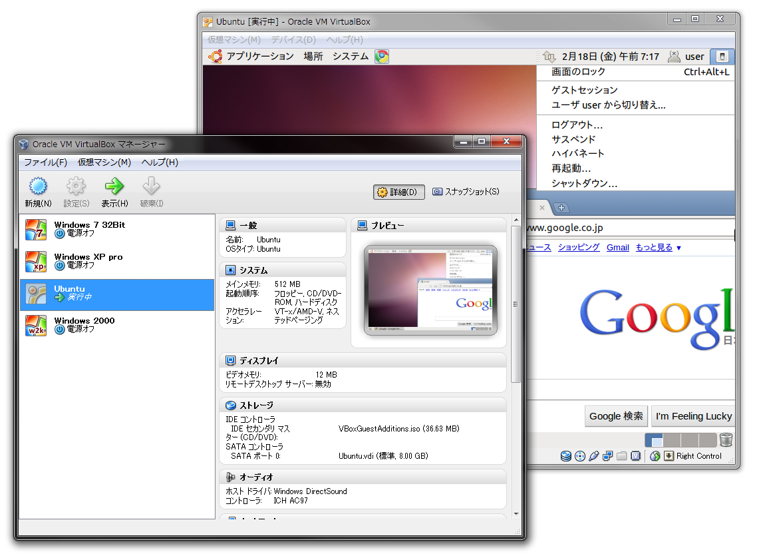Image resolution: width=757 pixels, height=554 pixels.
Task: Open the Ubuntu システム menu
Action: pos(351,57)
